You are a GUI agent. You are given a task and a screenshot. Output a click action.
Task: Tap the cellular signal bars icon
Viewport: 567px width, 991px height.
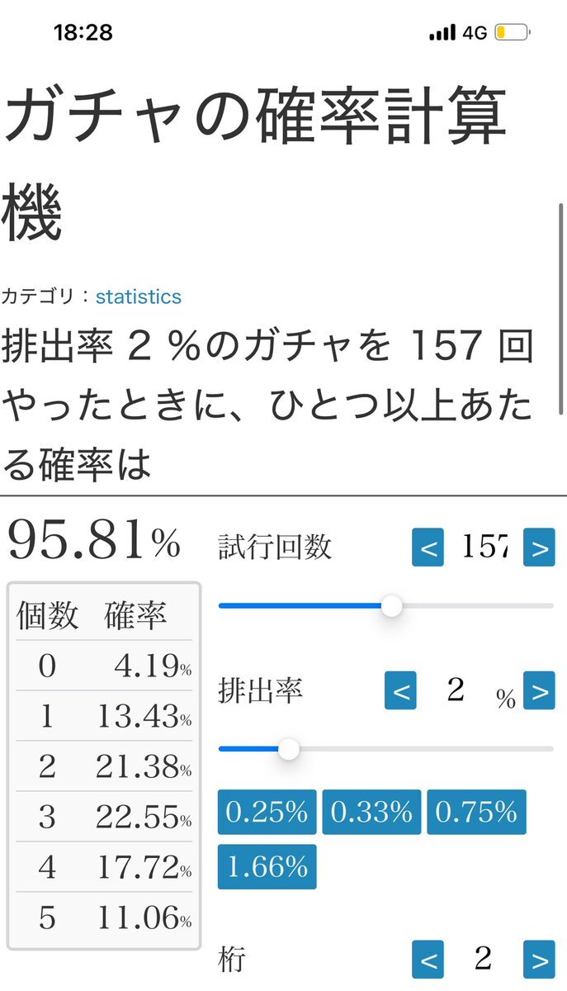443,33
